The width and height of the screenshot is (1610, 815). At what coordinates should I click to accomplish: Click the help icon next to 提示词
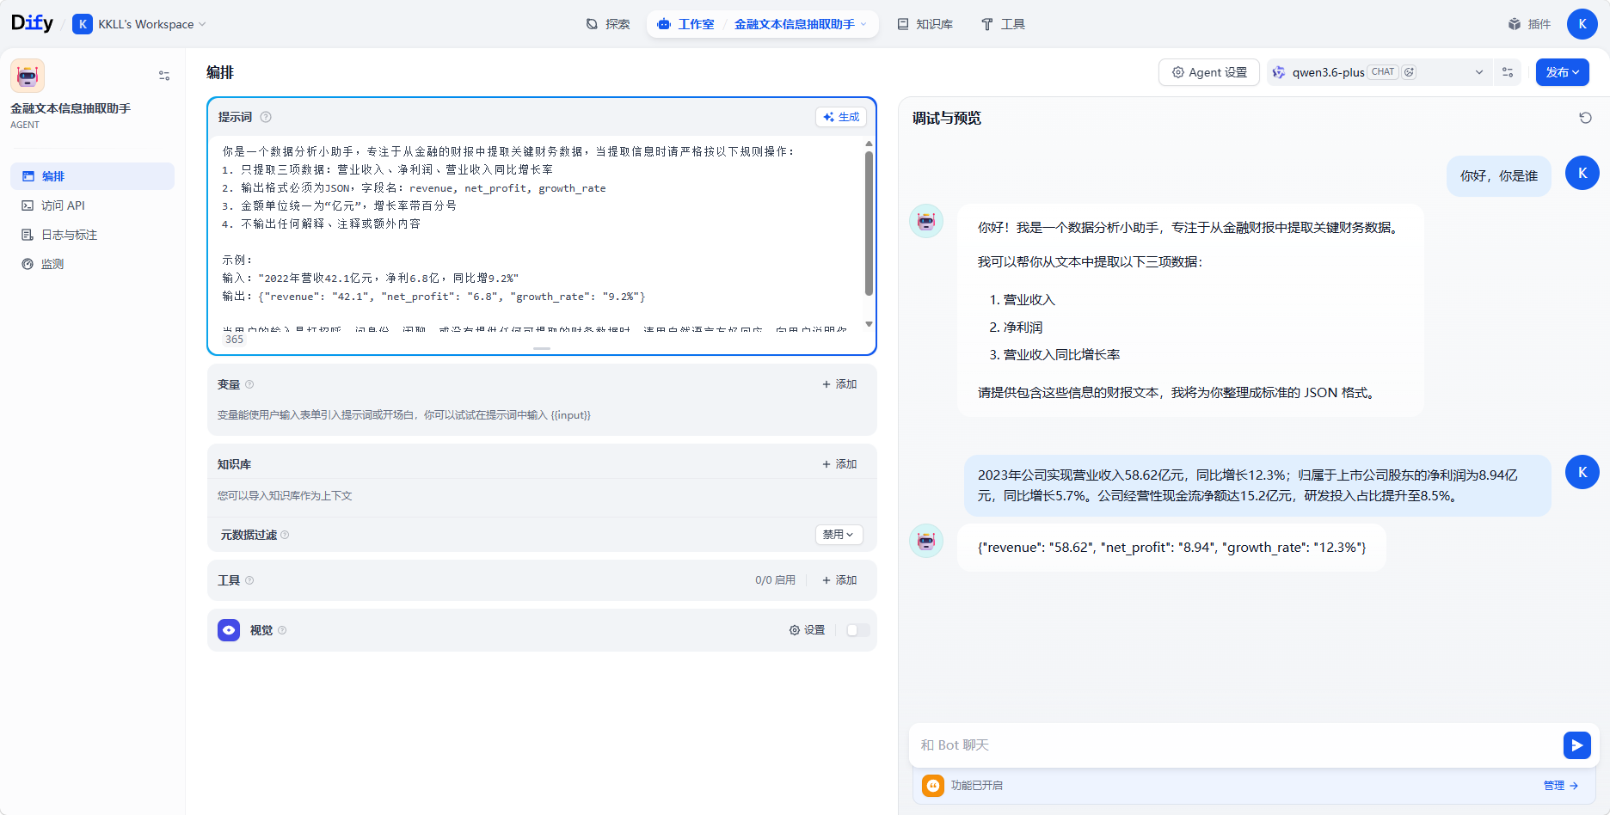coord(266,117)
